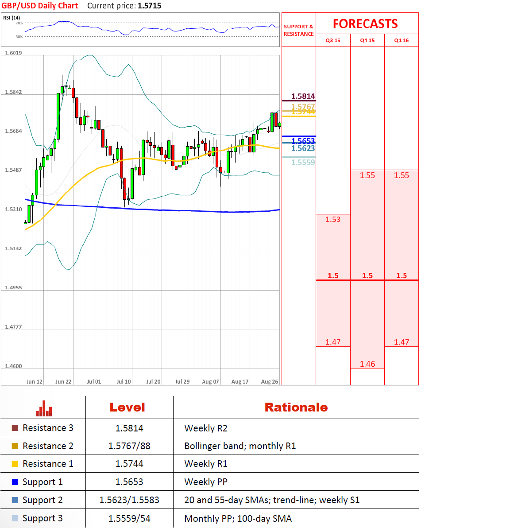Click the Q3 15 median forecast 1.5
This screenshot has height=528, width=510.
click(x=333, y=276)
